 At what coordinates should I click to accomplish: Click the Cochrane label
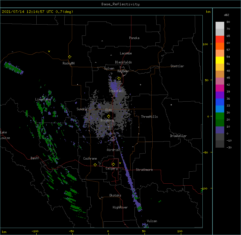[x=90, y=159]
